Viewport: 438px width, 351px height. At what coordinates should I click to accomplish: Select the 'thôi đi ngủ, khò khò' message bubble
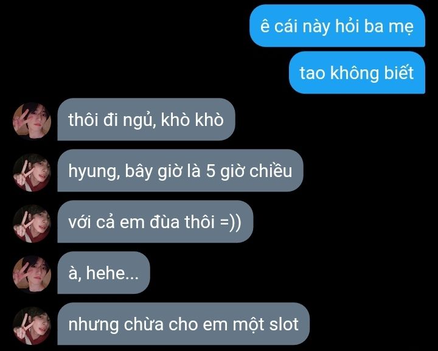point(146,119)
